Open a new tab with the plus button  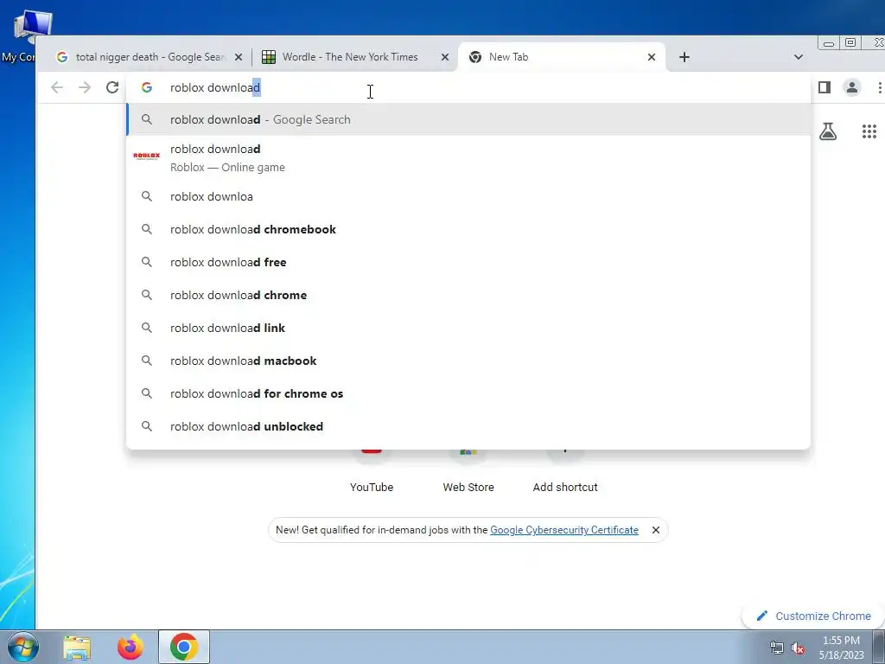point(684,57)
